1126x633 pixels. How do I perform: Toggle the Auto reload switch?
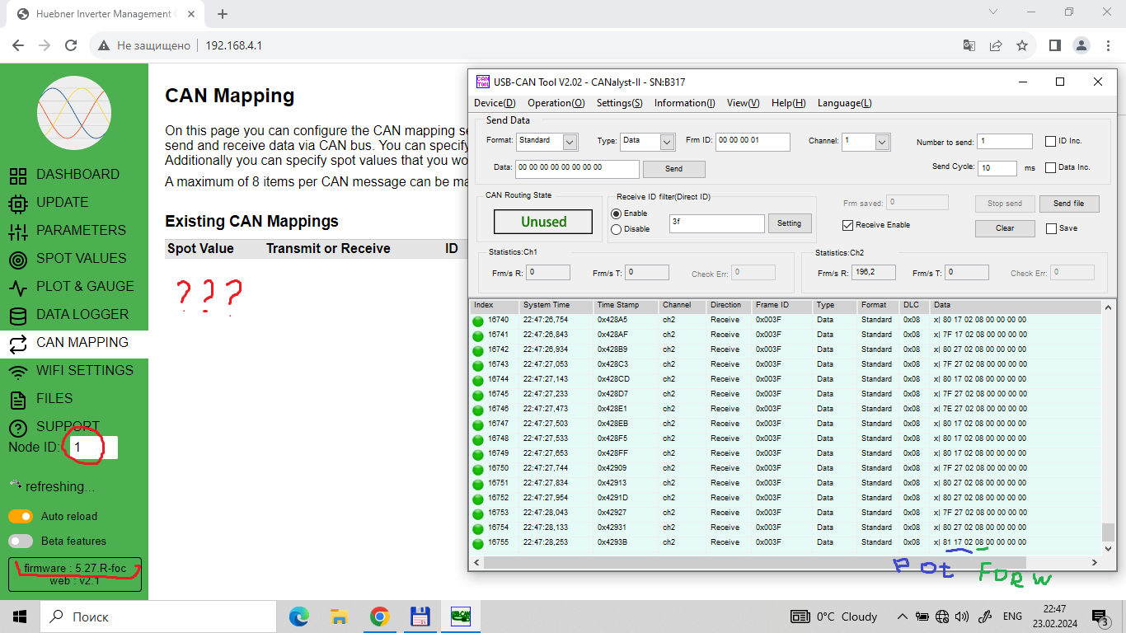(x=21, y=516)
